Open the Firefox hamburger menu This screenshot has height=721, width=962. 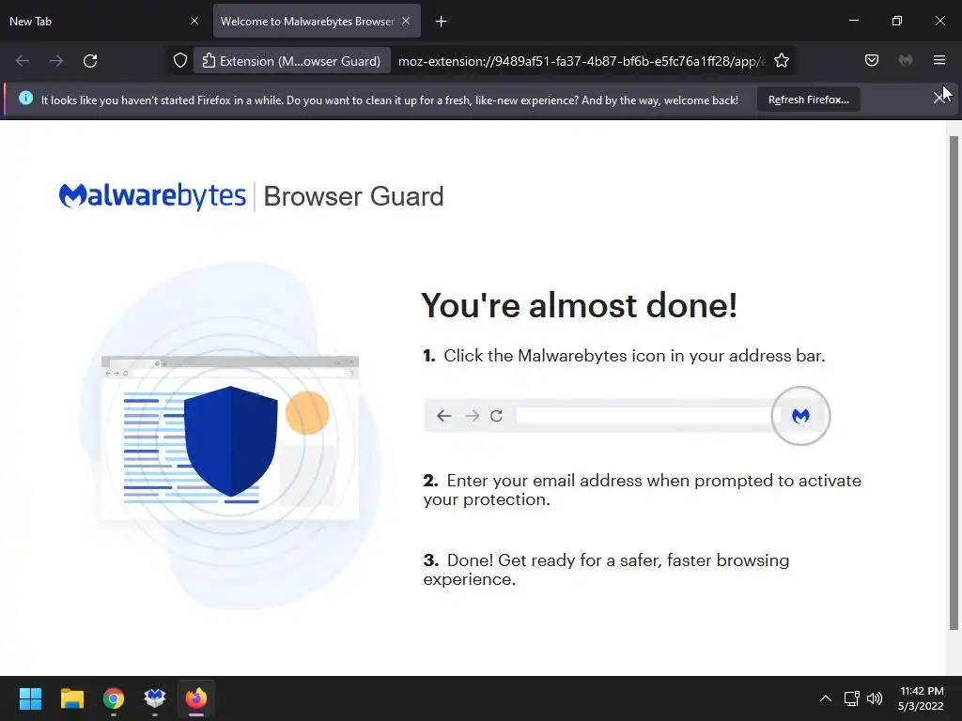click(x=939, y=60)
